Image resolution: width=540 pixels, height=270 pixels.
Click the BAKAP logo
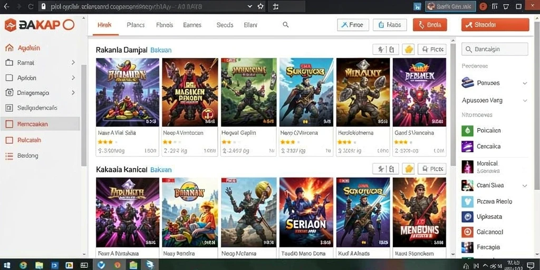click(x=39, y=25)
